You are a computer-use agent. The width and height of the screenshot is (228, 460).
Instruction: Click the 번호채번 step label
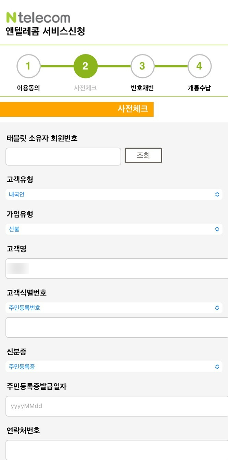click(142, 88)
